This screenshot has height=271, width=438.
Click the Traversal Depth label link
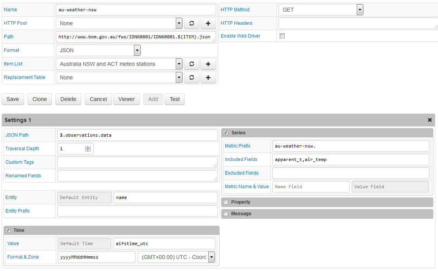click(x=22, y=149)
